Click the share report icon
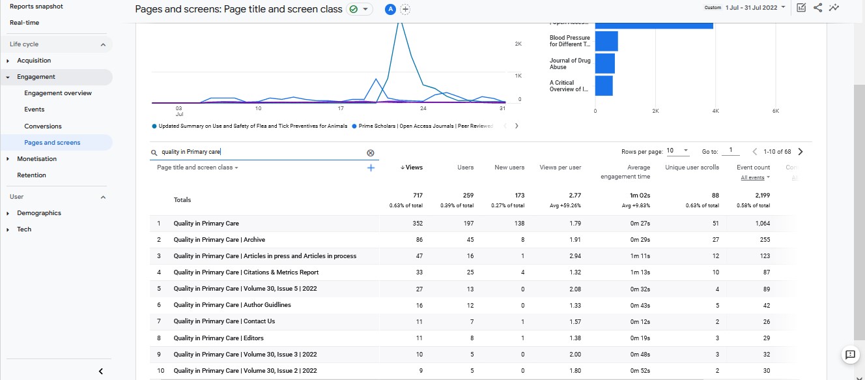865x380 pixels. tap(817, 8)
